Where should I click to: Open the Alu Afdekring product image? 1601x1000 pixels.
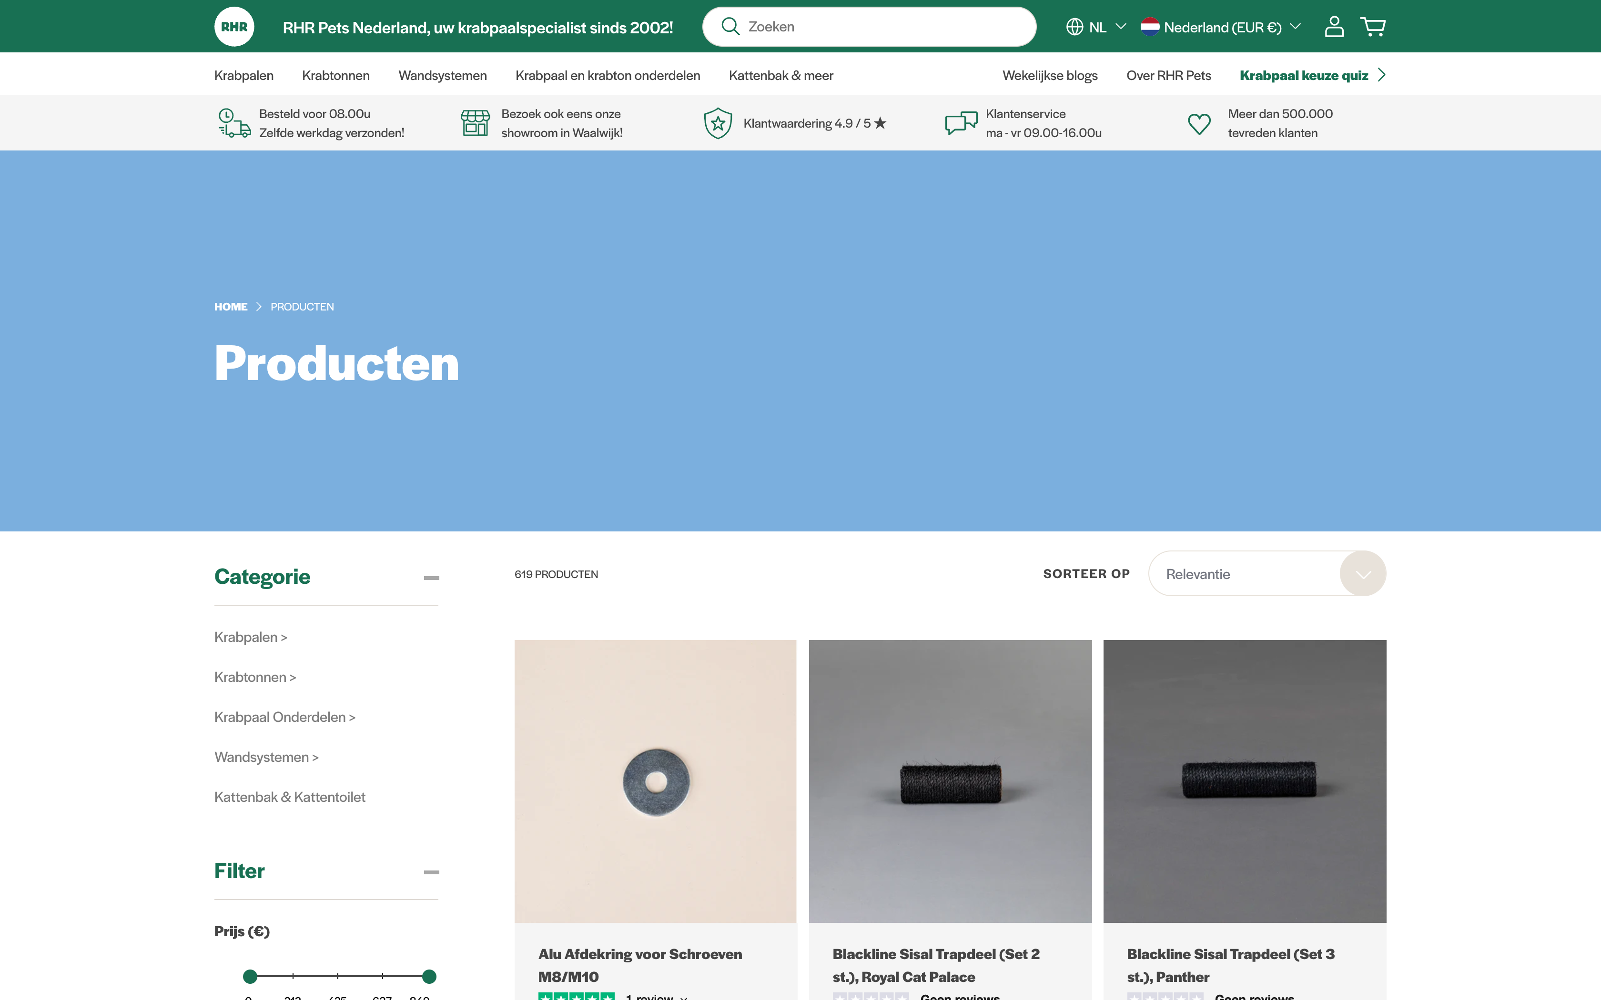(655, 780)
